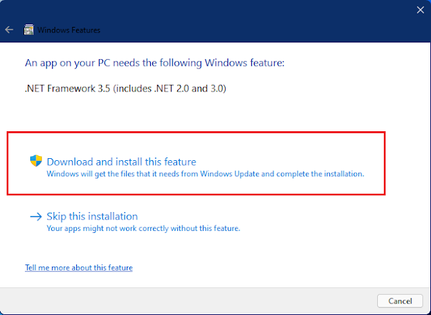Choose Download and install this feature
431x315 pixels.
point(121,162)
